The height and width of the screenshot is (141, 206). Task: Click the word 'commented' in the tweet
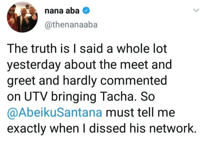[134, 81]
